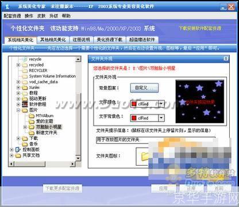
Task: Select the 共享文档 folder icon
Action: [x=18, y=155]
